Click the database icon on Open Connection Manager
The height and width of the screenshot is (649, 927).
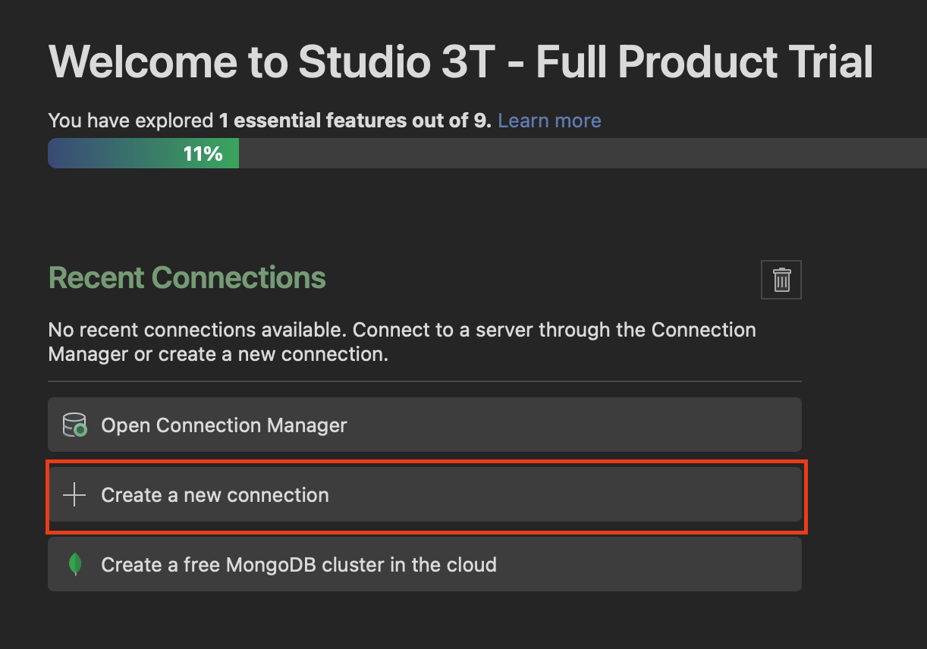(x=74, y=425)
